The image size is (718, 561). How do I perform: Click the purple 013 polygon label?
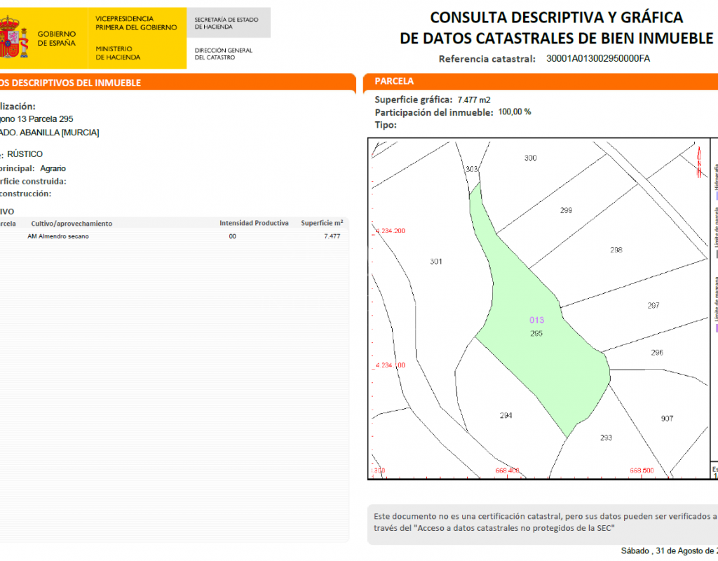pos(536,320)
